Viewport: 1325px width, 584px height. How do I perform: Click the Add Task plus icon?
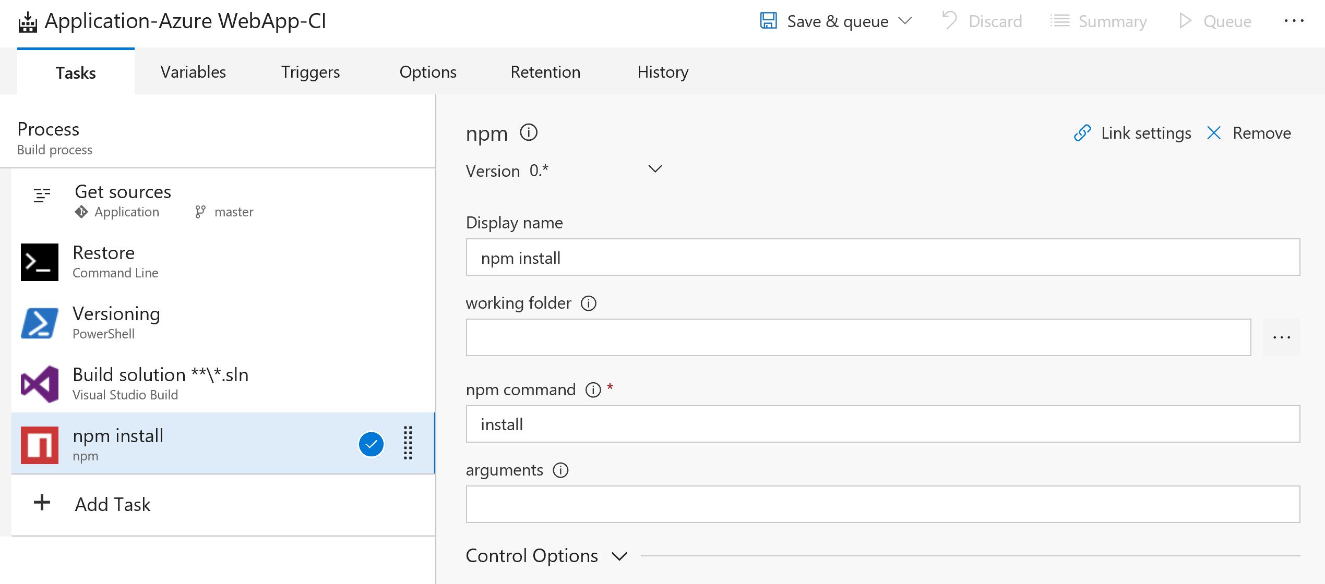(42, 503)
